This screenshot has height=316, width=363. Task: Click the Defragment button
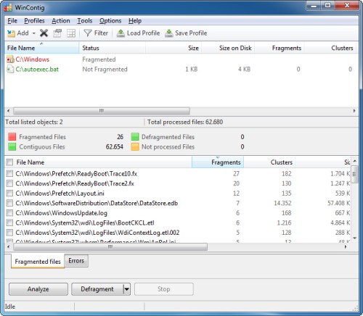pyautogui.click(x=97, y=289)
